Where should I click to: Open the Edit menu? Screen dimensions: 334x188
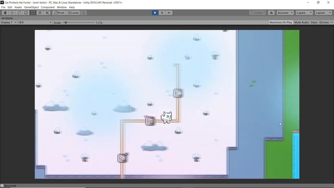click(x=10, y=7)
